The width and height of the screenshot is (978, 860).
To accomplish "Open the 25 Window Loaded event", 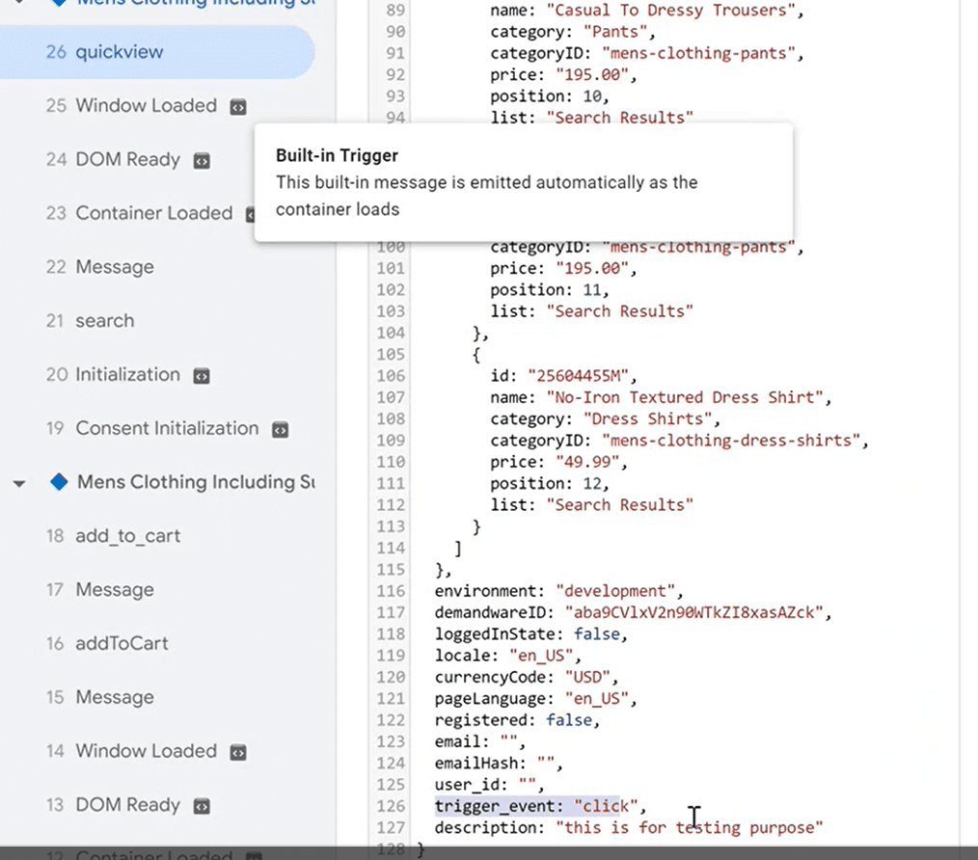I will click(146, 106).
